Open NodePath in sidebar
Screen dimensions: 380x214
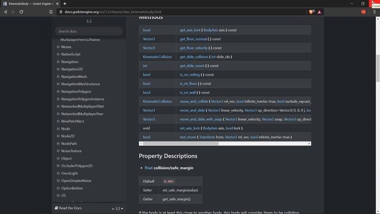pyautogui.click(x=69, y=144)
